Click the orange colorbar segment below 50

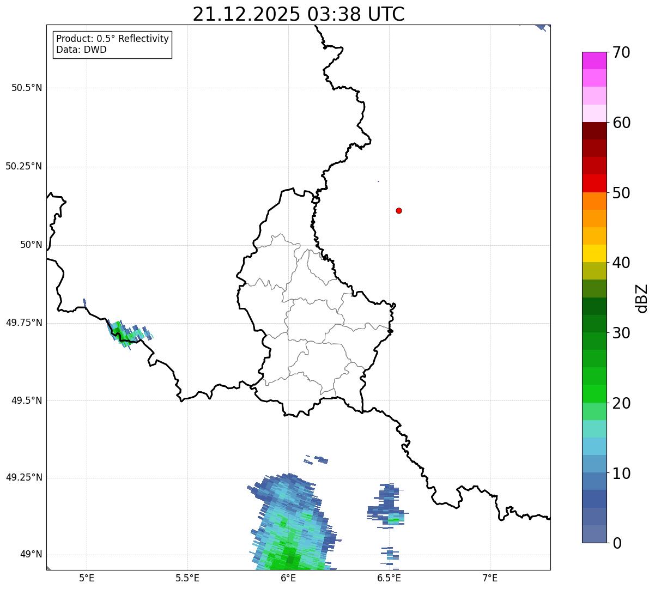(x=594, y=201)
